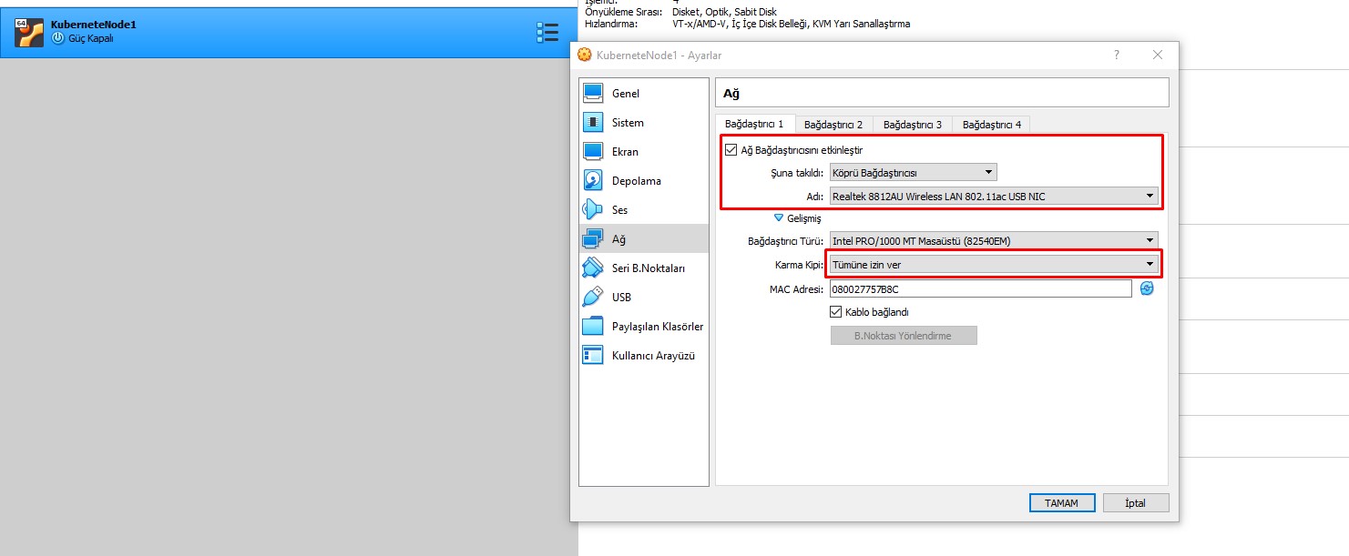The height and width of the screenshot is (556, 1349).
Task: Open the Bağdaştırıcı Türü dropdown
Action: pos(994,241)
